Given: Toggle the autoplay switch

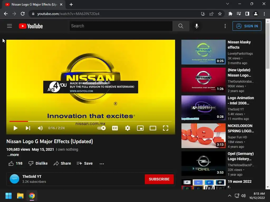Looking at the screenshot, I should (102, 128).
